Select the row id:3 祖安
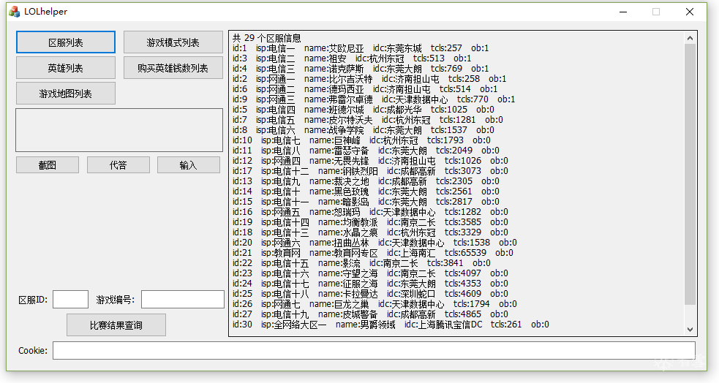 coord(352,58)
